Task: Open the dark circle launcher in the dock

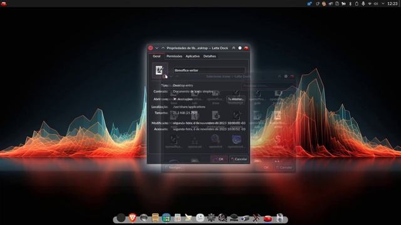Action: 121,217
